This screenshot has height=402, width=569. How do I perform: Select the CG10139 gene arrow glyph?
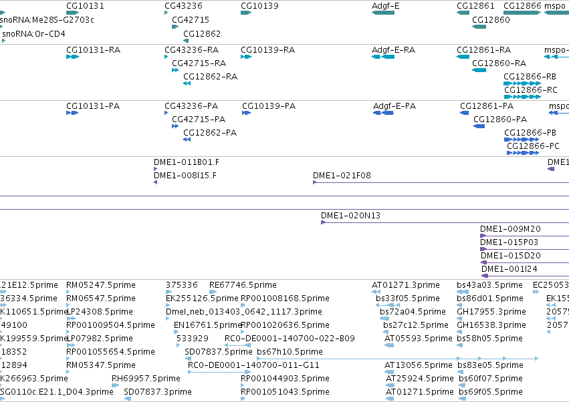pyautogui.click(x=246, y=13)
